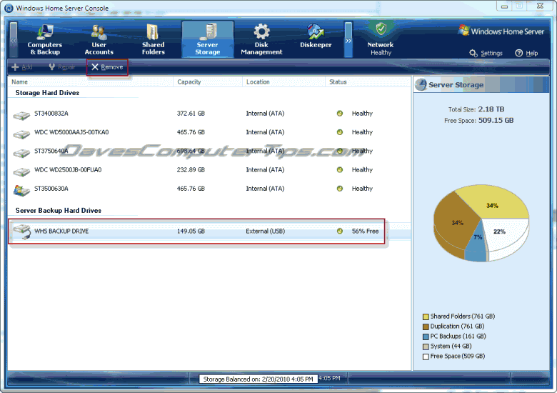This screenshot has height=393, width=557.
Task: Click PC Backups blue legend swatch
Action: click(x=426, y=337)
